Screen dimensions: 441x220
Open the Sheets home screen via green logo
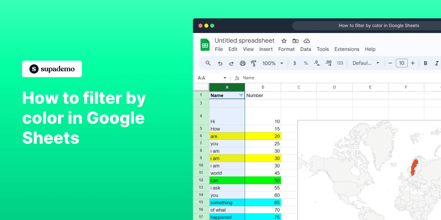[x=205, y=44]
